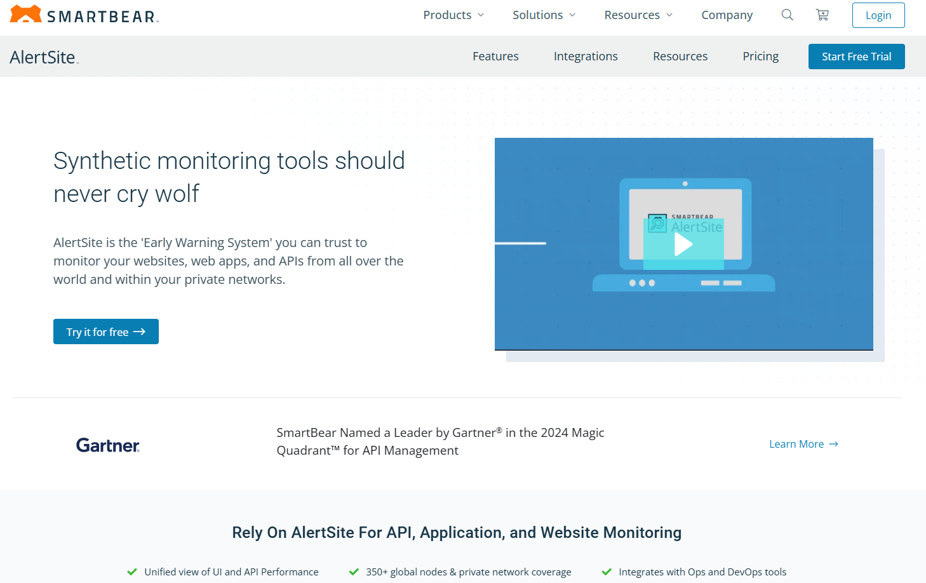
Task: Open the search icon in header
Action: point(788,15)
